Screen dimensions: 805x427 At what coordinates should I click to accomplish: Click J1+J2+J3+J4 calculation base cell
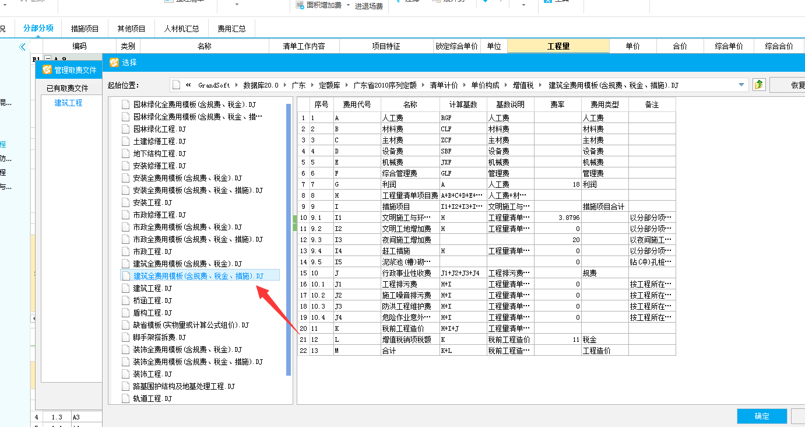[x=463, y=273]
